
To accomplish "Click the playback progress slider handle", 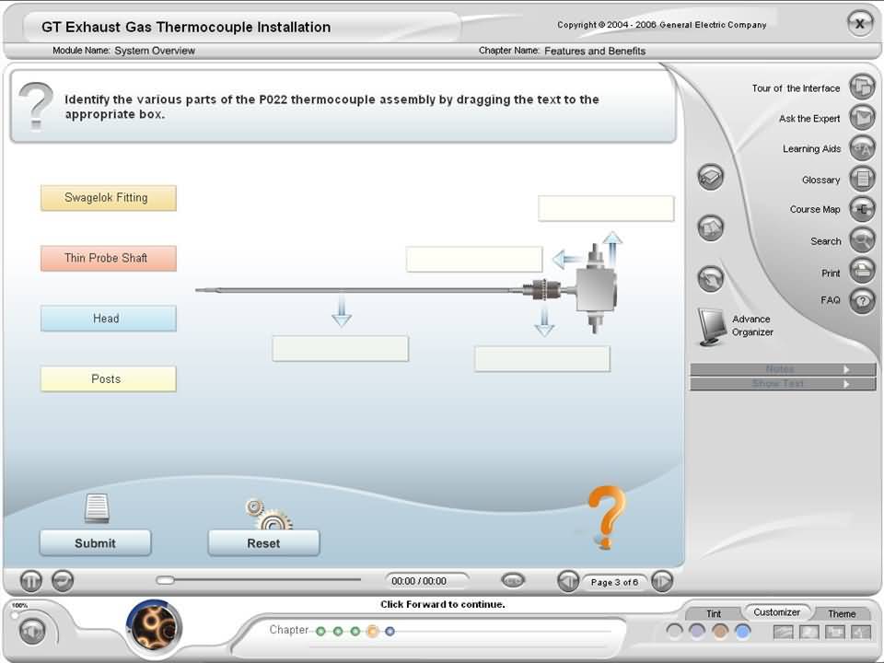I will click(x=165, y=580).
